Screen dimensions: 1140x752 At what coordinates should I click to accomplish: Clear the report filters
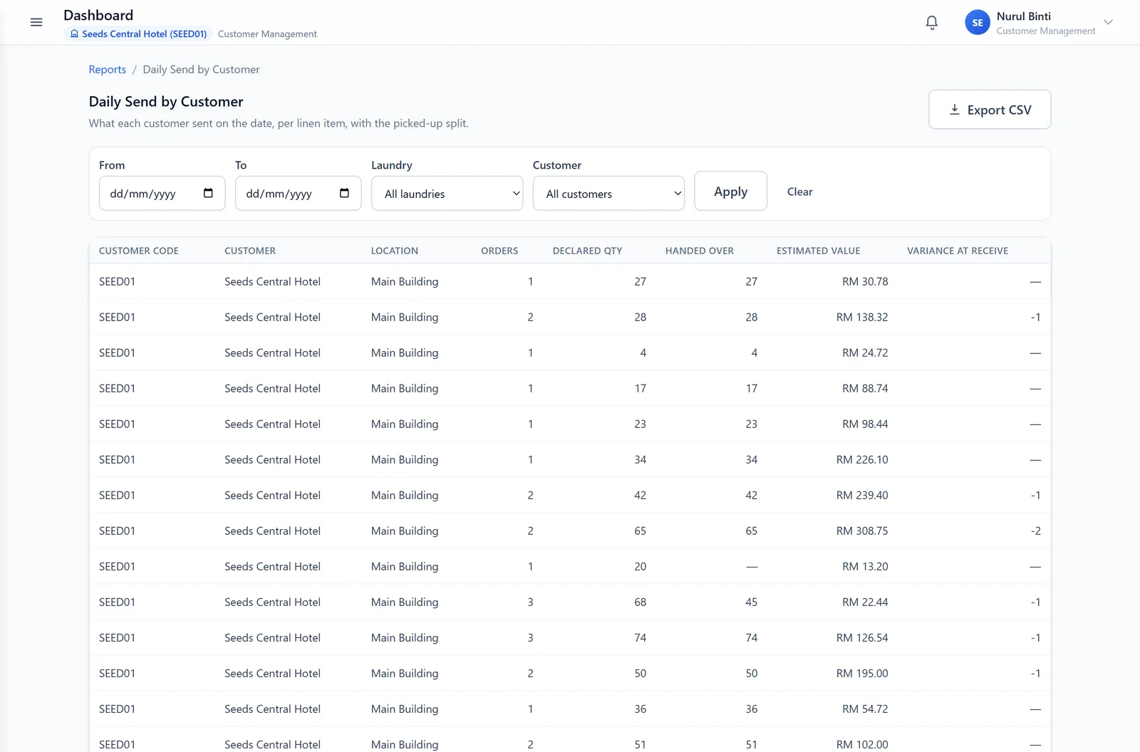[799, 192]
